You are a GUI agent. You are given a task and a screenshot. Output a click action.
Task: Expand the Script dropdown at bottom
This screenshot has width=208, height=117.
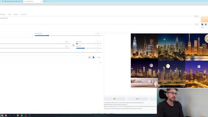[x=100, y=62]
